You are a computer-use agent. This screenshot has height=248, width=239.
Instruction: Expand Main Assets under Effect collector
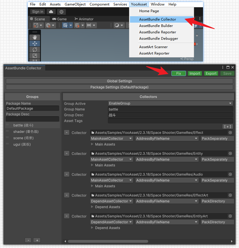pyautogui.click(x=92, y=144)
